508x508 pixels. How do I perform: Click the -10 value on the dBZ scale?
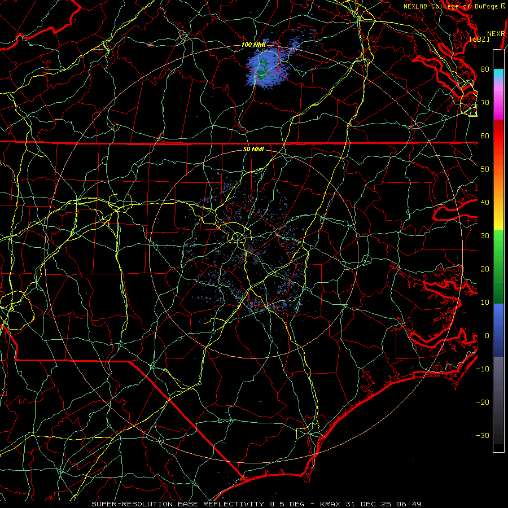[483, 369]
